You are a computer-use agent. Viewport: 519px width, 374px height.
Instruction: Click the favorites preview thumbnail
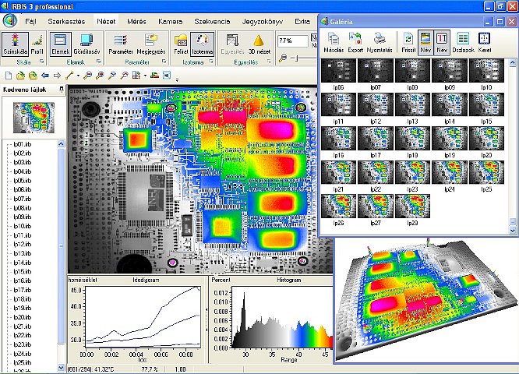click(x=34, y=118)
